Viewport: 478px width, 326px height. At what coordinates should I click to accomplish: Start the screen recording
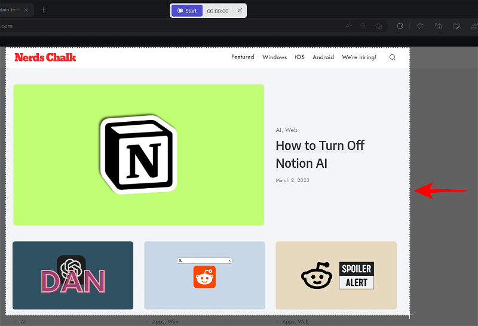click(x=187, y=11)
